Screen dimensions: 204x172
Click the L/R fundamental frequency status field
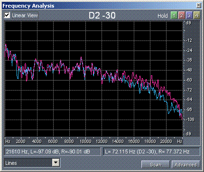151,152
